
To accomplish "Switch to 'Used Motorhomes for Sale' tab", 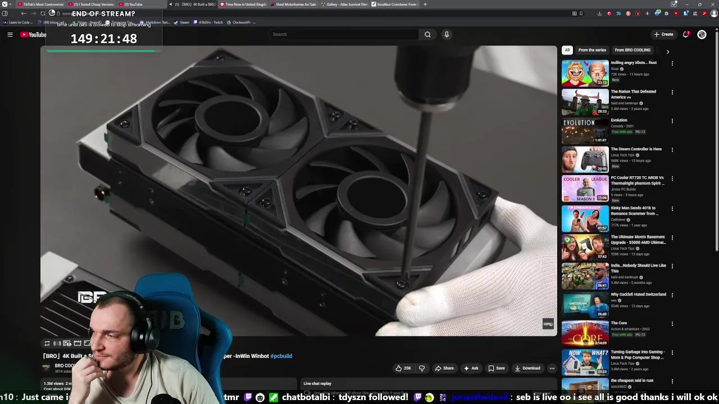I will 293,4.
